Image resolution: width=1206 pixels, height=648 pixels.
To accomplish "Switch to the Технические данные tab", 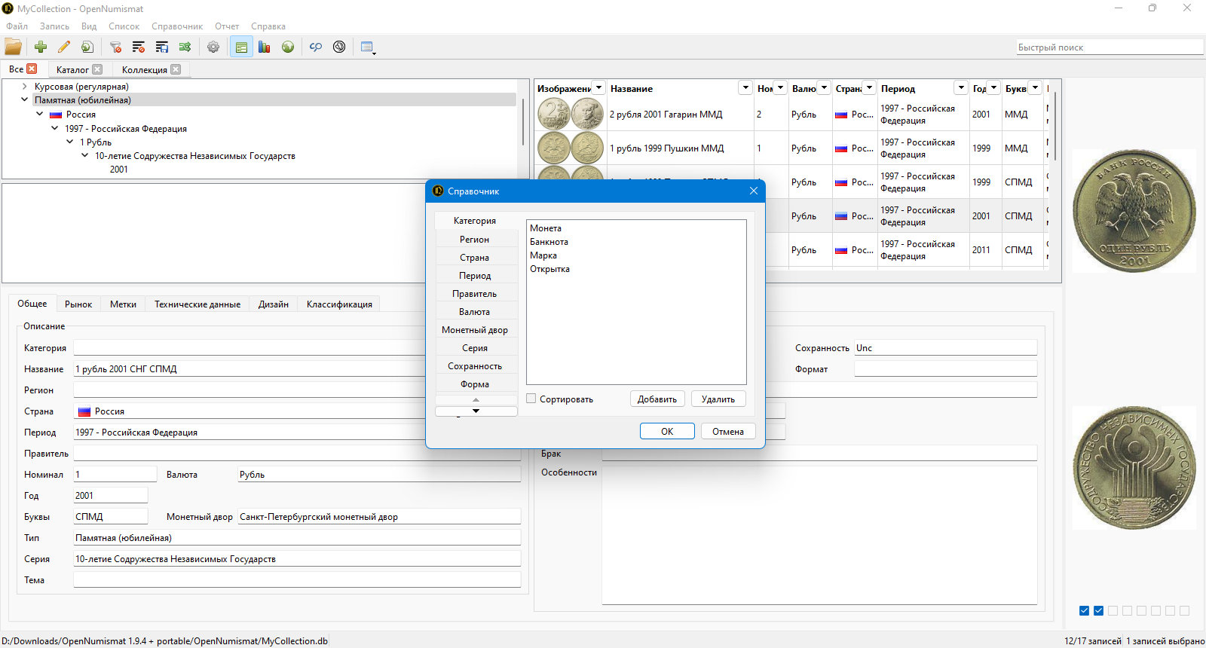I will 197,304.
